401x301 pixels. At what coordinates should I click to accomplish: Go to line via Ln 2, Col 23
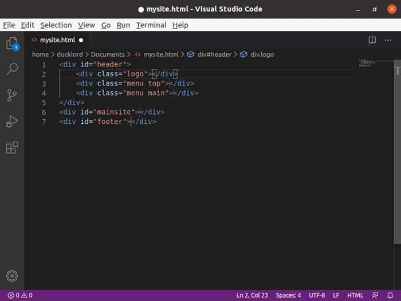click(252, 295)
